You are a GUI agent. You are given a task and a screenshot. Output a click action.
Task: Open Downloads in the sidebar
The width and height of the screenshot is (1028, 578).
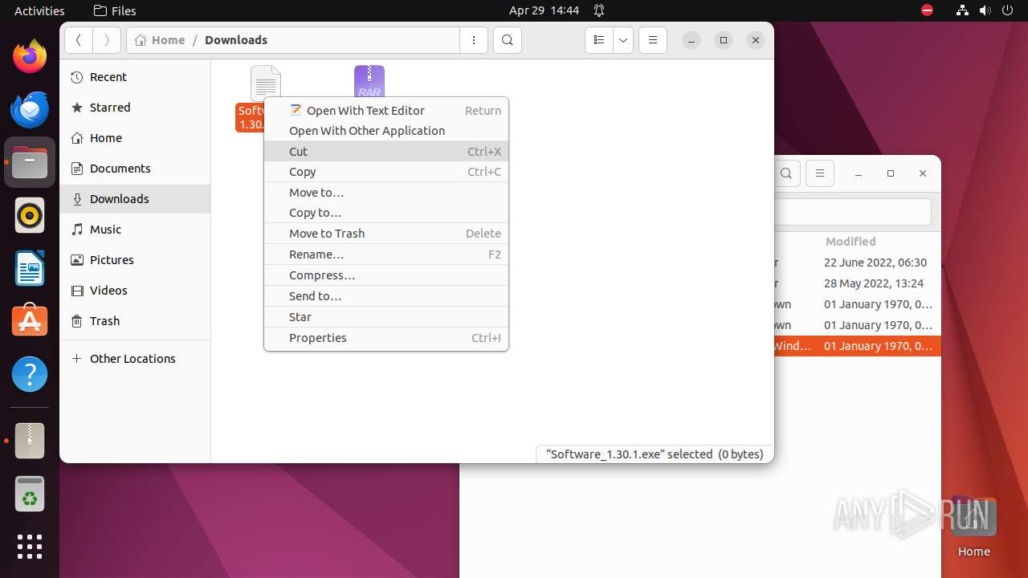pos(135,199)
